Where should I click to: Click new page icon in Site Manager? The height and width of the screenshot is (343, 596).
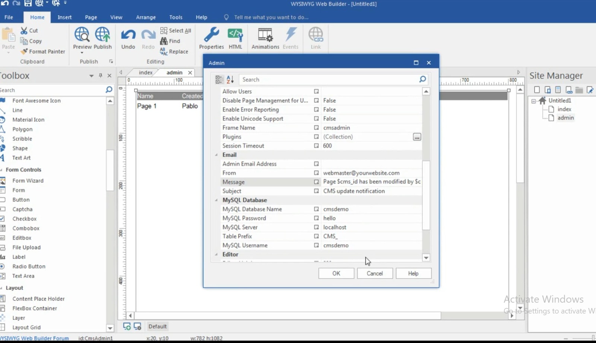pos(537,90)
